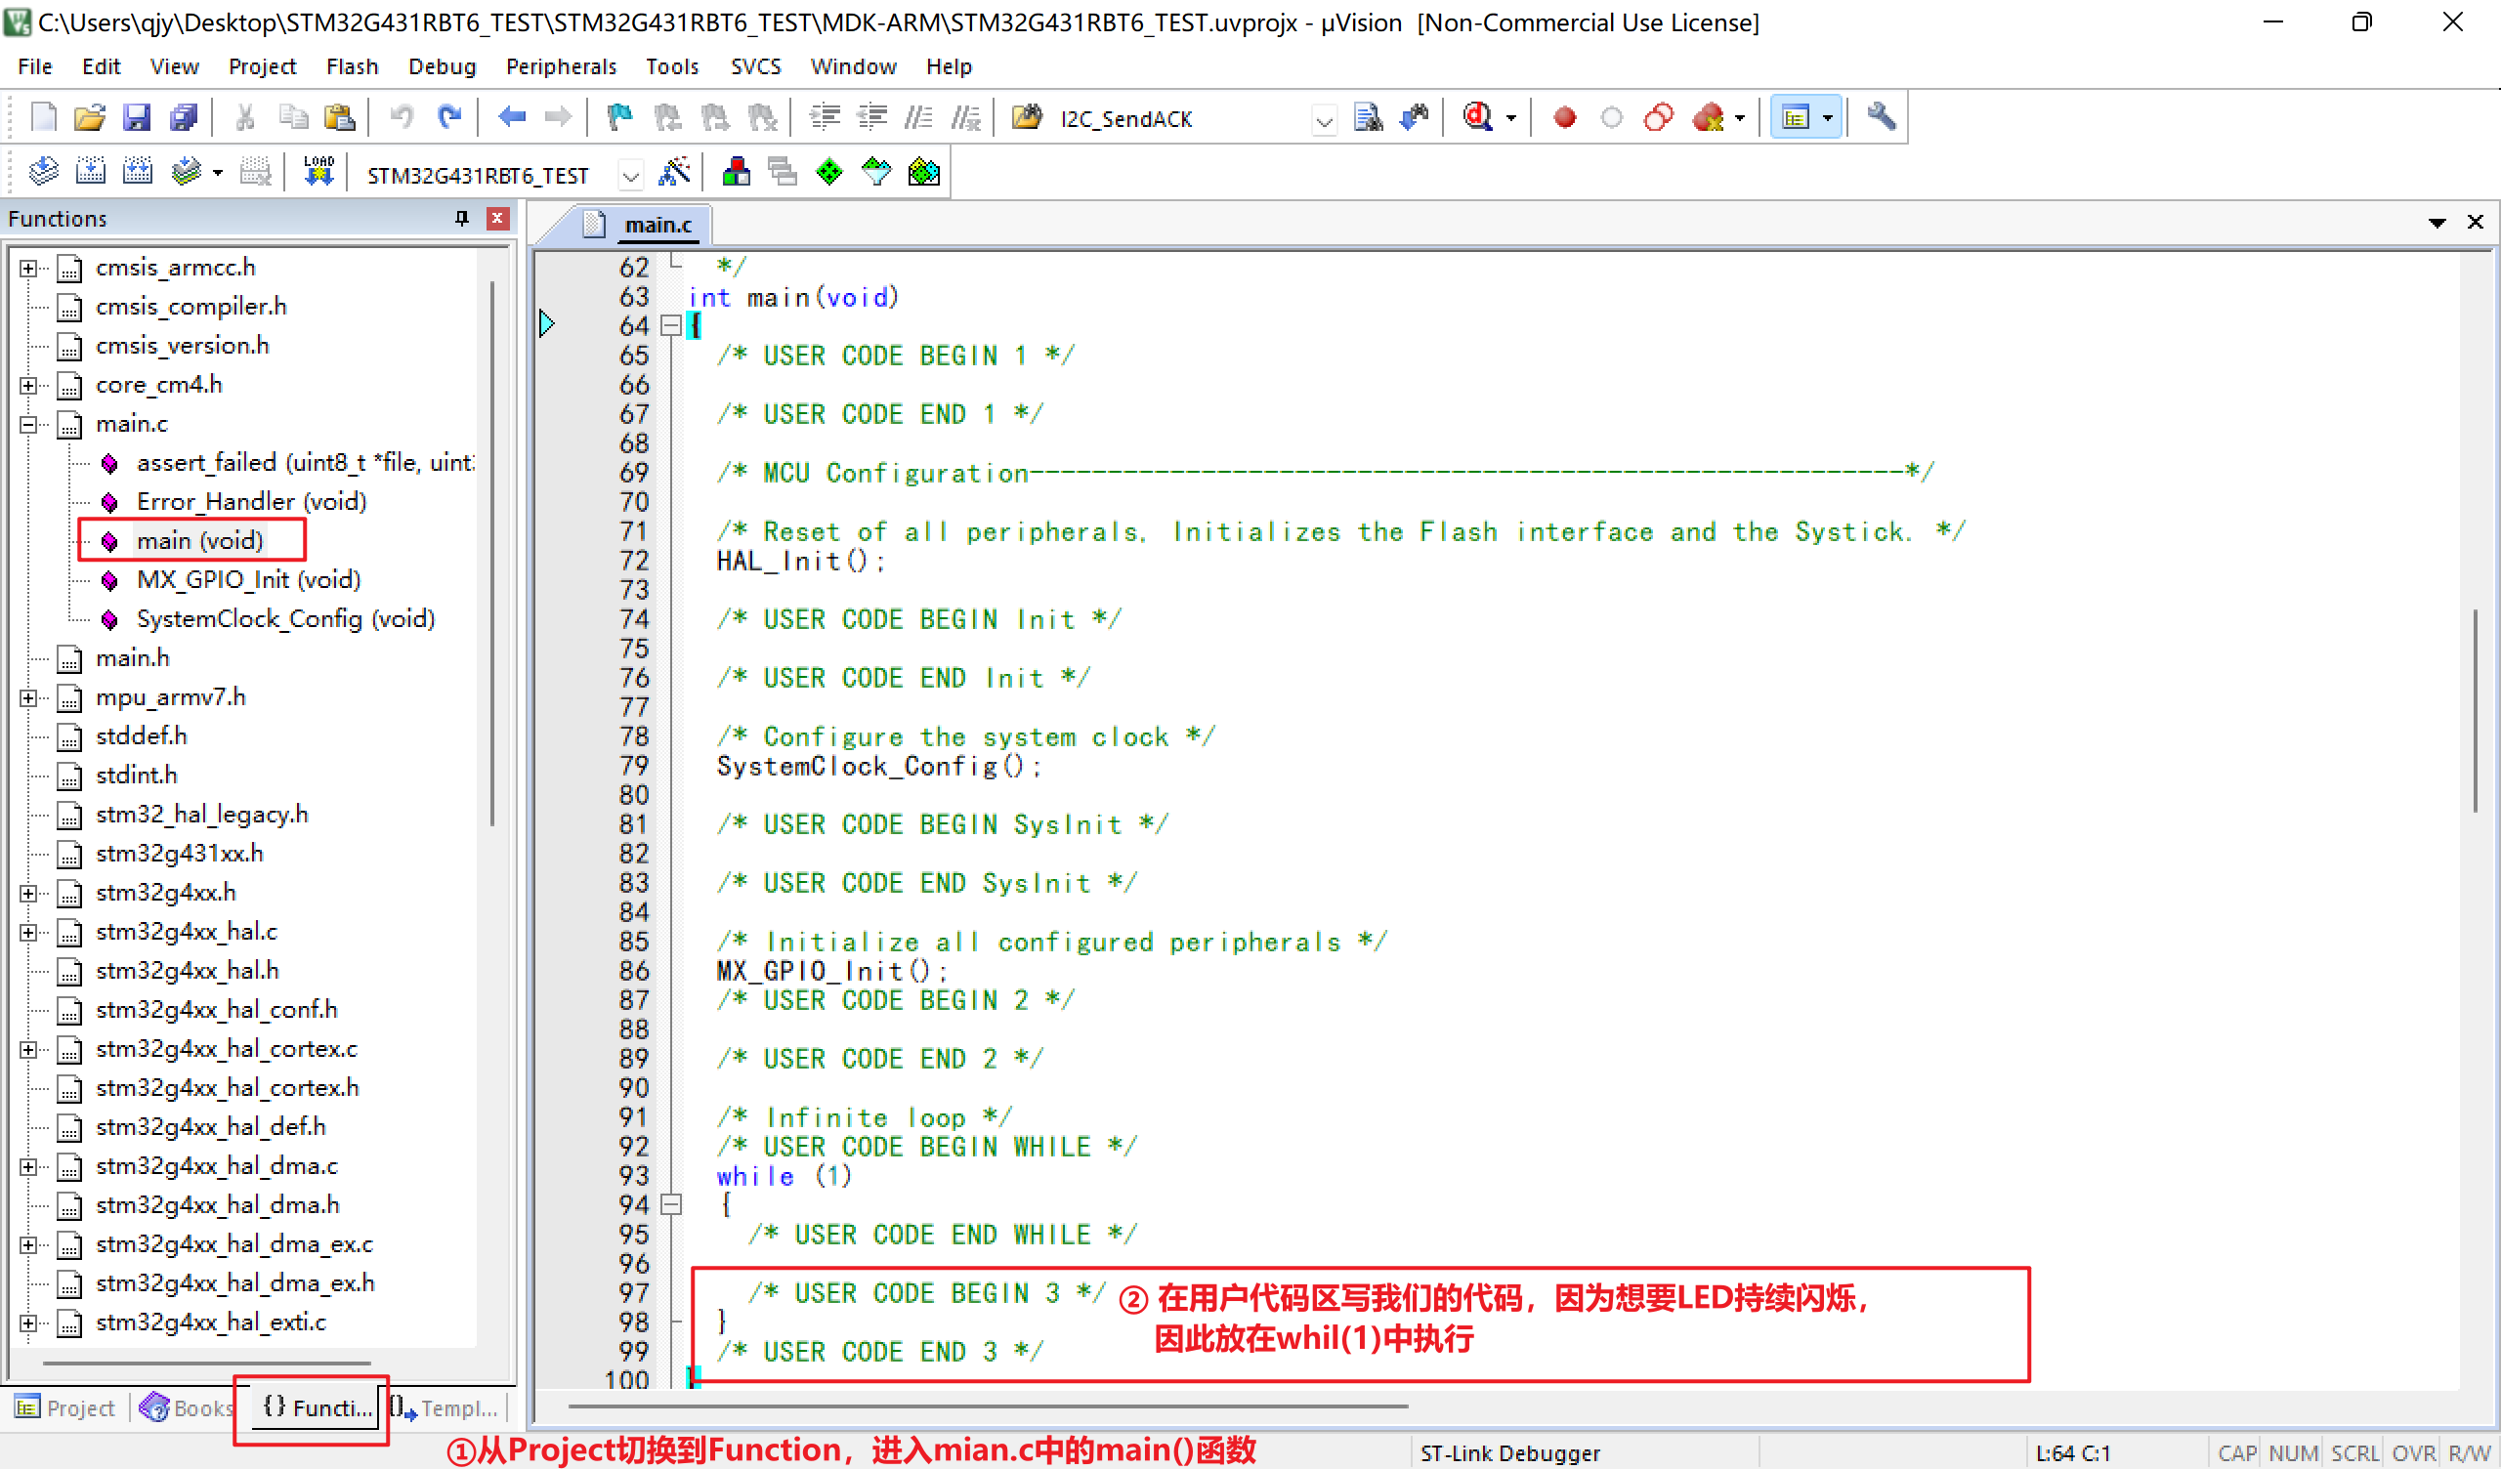Download code to flash with LOAD
Viewport: 2501px width, 1469px height.
click(x=318, y=172)
